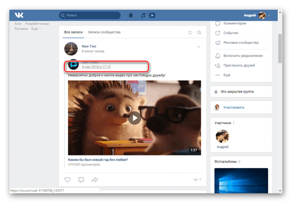The height and width of the screenshot is (203, 292).
Task: Click the Реклама сообщества megaphone icon
Action: point(218,43)
